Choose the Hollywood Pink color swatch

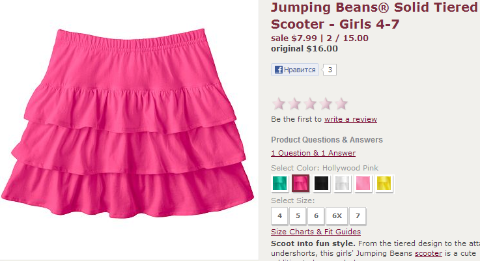[300, 184]
